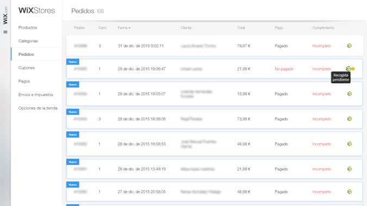
Task: Click the Nuevo badge on the 18:36:06 order
Action: (x=72, y=112)
